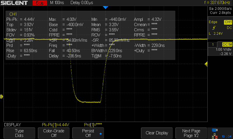Open the Type Dots display selector
The image size is (233, 139).
(19, 133)
